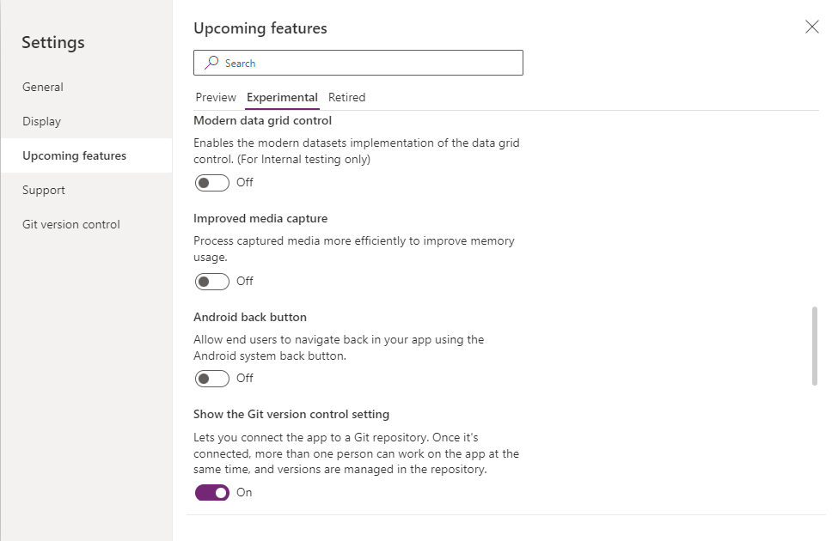Go to the Display settings section
This screenshot has width=838, height=541.
(42, 121)
